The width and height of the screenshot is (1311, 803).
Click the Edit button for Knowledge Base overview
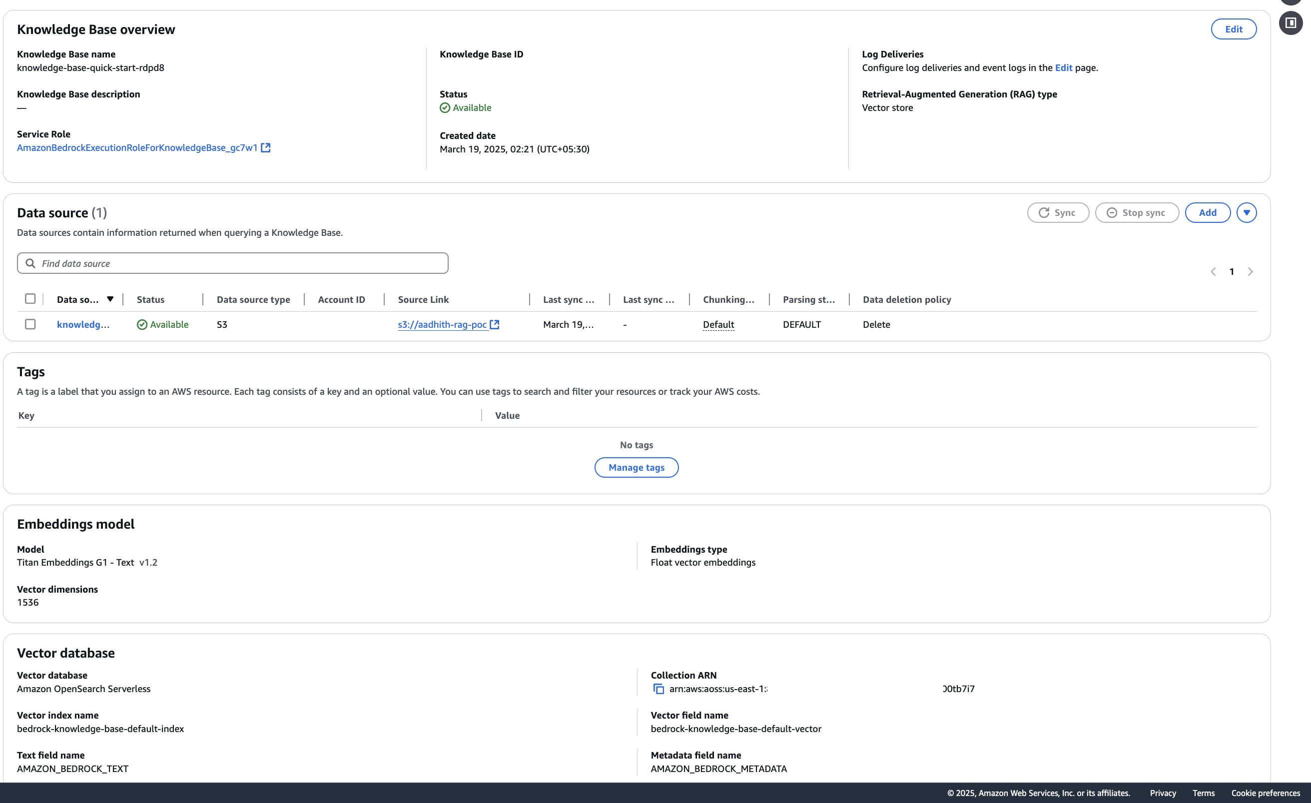[1234, 29]
